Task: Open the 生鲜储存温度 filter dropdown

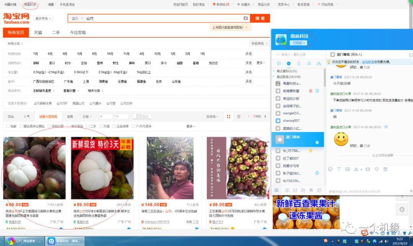Action: pyautogui.click(x=44, y=91)
